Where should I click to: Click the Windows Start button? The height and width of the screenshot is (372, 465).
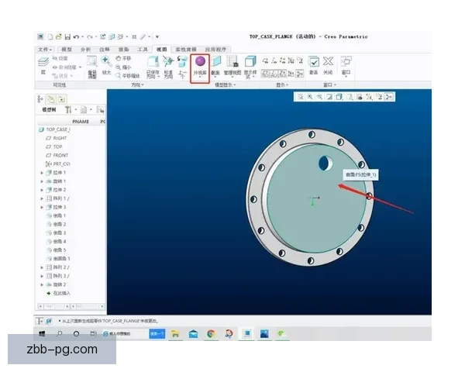pos(42,334)
